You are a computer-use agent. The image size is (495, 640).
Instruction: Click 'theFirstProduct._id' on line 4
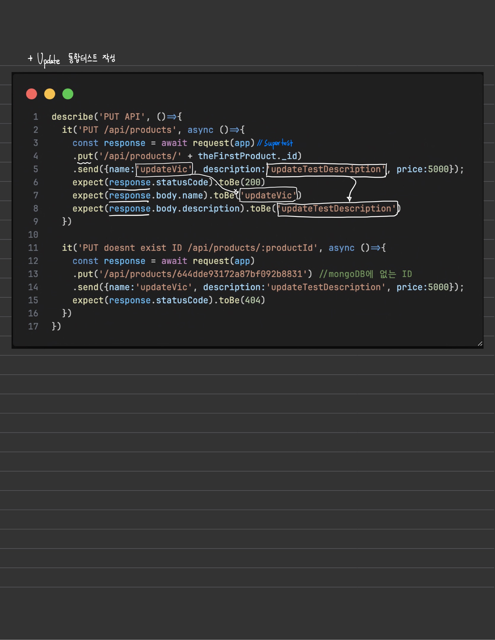coord(247,156)
